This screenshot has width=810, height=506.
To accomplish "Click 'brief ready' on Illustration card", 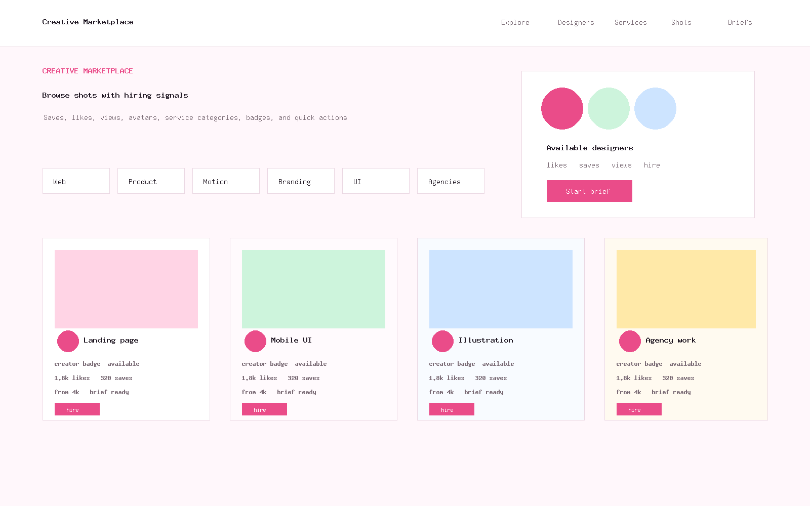I will tap(484, 392).
